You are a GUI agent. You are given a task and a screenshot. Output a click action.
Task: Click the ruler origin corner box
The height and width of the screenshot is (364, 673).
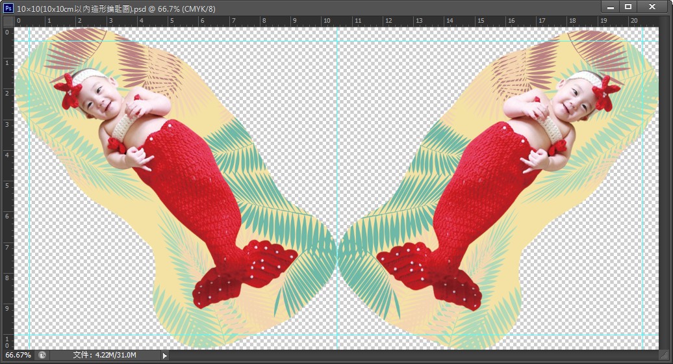point(7,20)
